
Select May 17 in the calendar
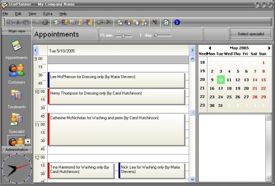pyautogui.click(x=220, y=88)
